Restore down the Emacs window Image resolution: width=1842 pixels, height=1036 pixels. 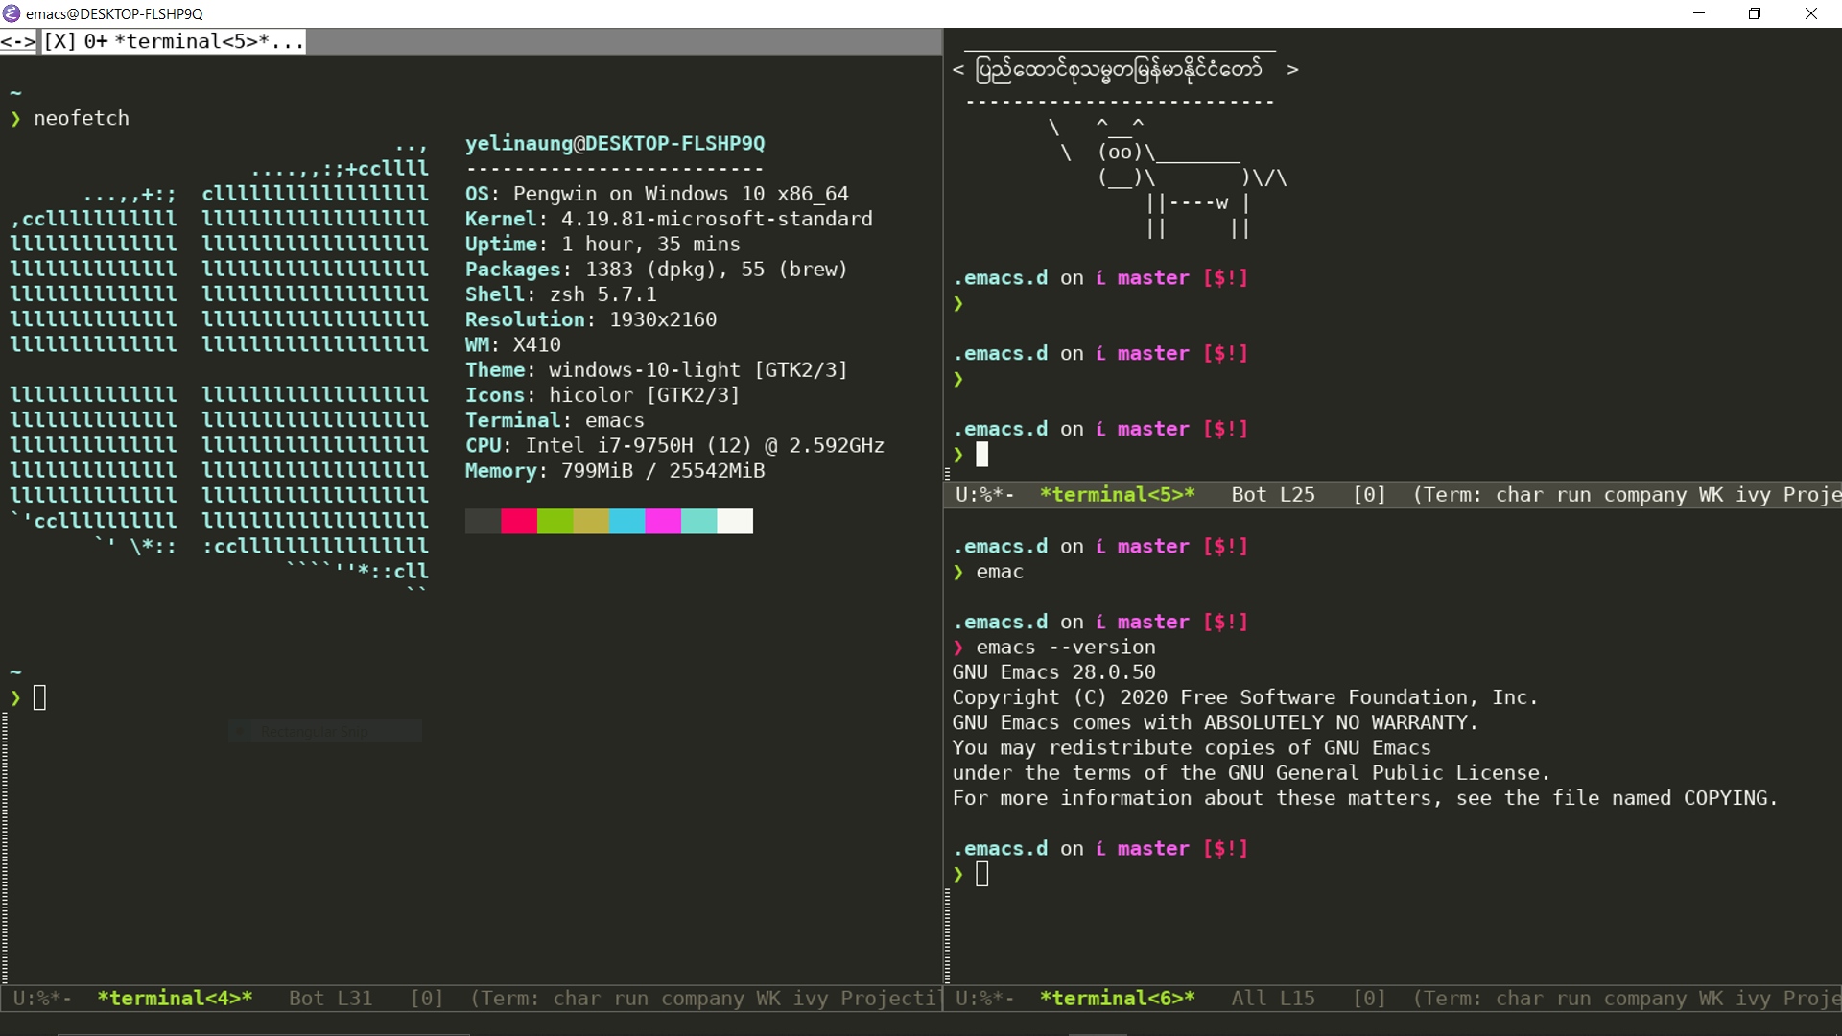click(x=1755, y=13)
